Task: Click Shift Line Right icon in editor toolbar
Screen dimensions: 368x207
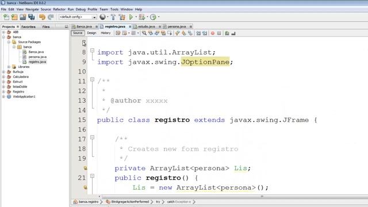Action: [205, 33]
